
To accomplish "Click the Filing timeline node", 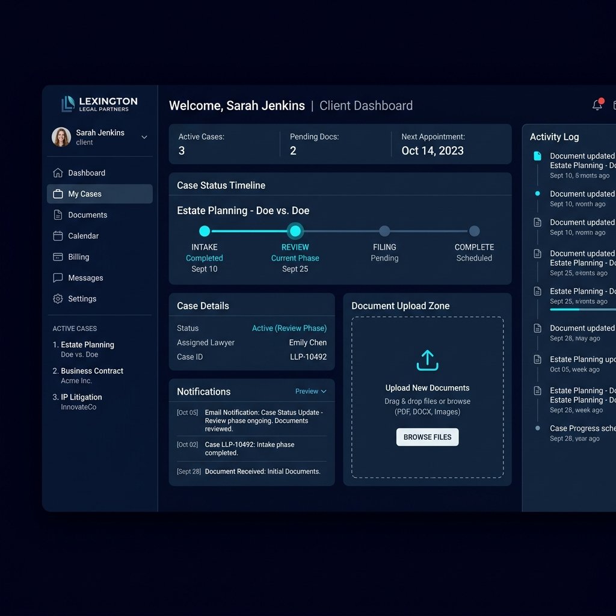I will click(x=384, y=231).
